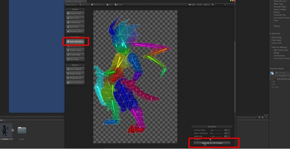The image size is (290, 149).
Task: Toggle the 可視性 visibility eye button
Action: 192,5
